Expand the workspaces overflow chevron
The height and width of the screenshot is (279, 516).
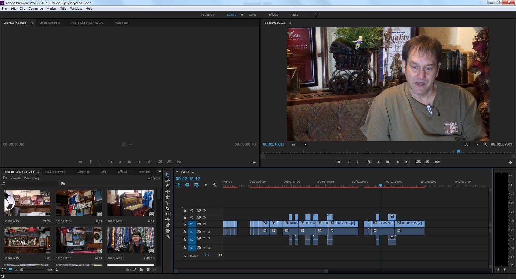pos(317,15)
